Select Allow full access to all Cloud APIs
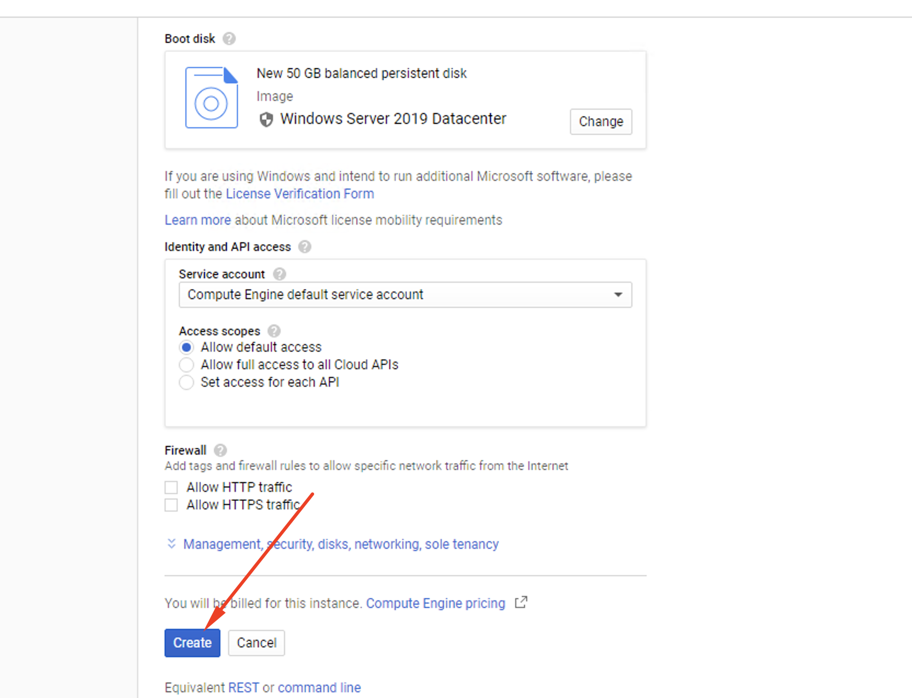The height and width of the screenshot is (698, 912). tap(186, 365)
